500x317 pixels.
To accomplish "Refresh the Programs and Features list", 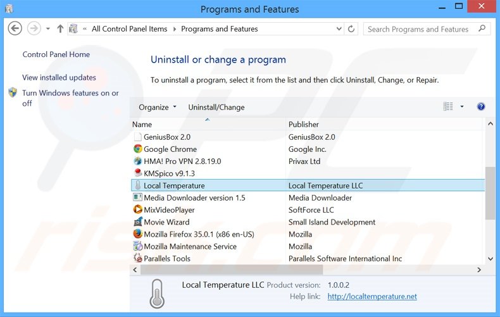I will point(351,29).
